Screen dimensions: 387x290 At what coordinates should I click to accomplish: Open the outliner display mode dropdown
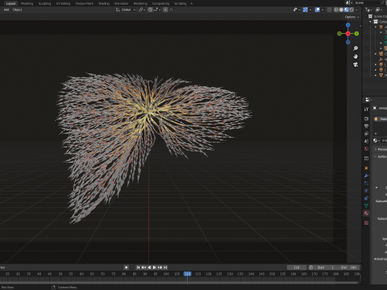[368, 10]
